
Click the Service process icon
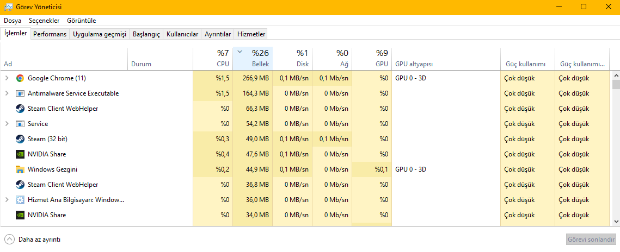tap(20, 124)
